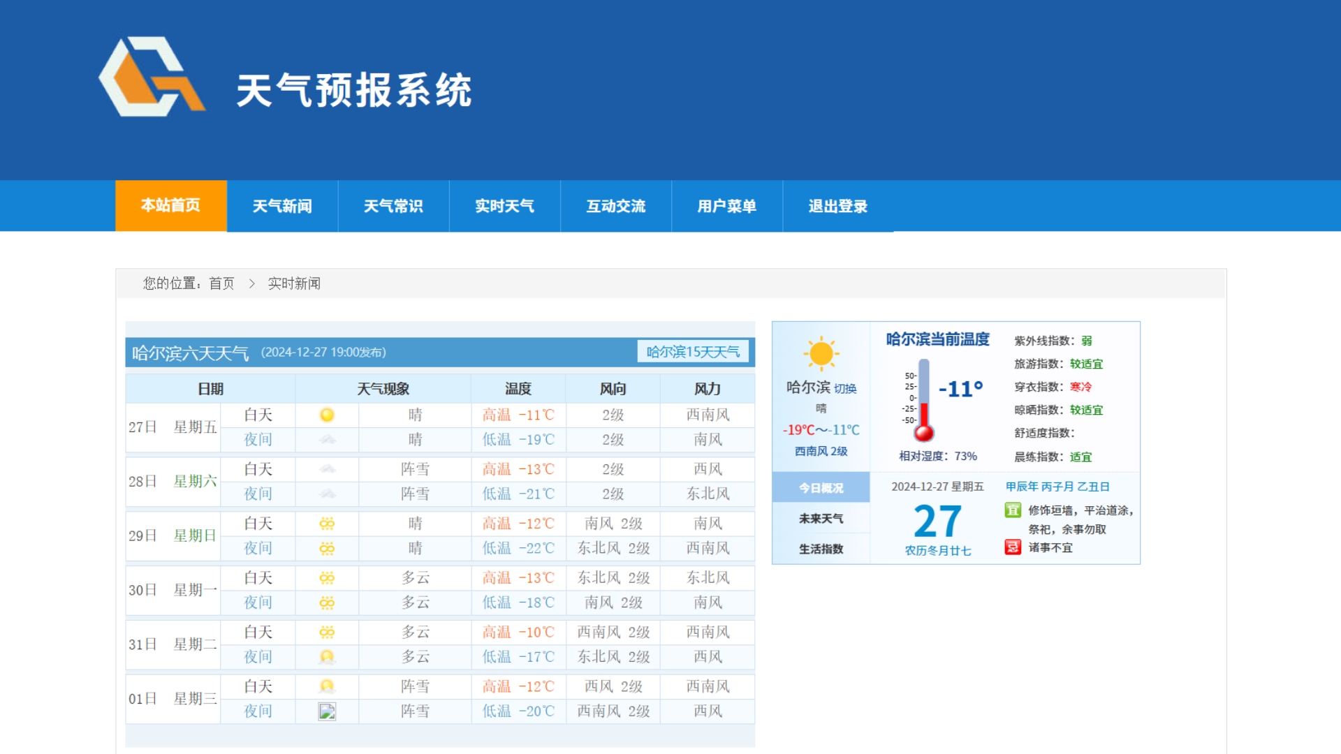Viewport: 1341px width, 754px height.
Task: Click weather icon for 29日 daytime
Action: coord(327,524)
